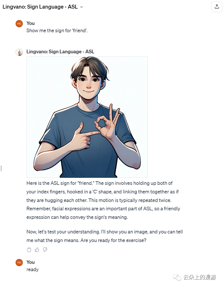Select the message "Show me the sign for 'friend'."
Image resolution: width=223 pixels, height=287 pixels.
pos(57,31)
